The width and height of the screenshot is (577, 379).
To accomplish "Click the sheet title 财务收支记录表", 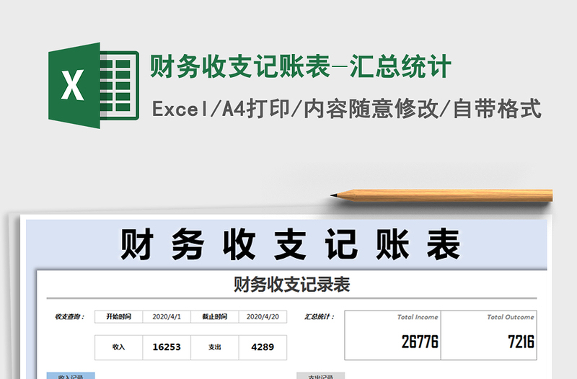I will (292, 285).
